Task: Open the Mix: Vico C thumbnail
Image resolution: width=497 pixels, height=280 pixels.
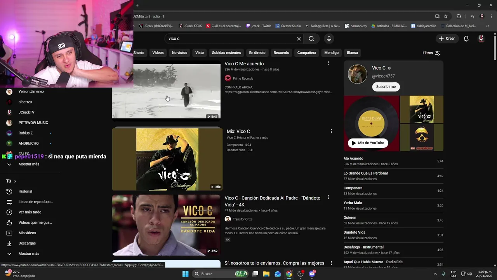Action: point(167,159)
